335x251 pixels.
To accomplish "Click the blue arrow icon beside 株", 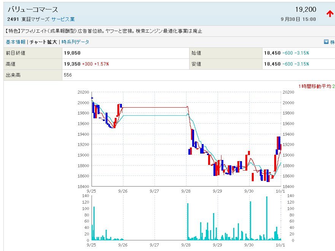I will [326, 42].
